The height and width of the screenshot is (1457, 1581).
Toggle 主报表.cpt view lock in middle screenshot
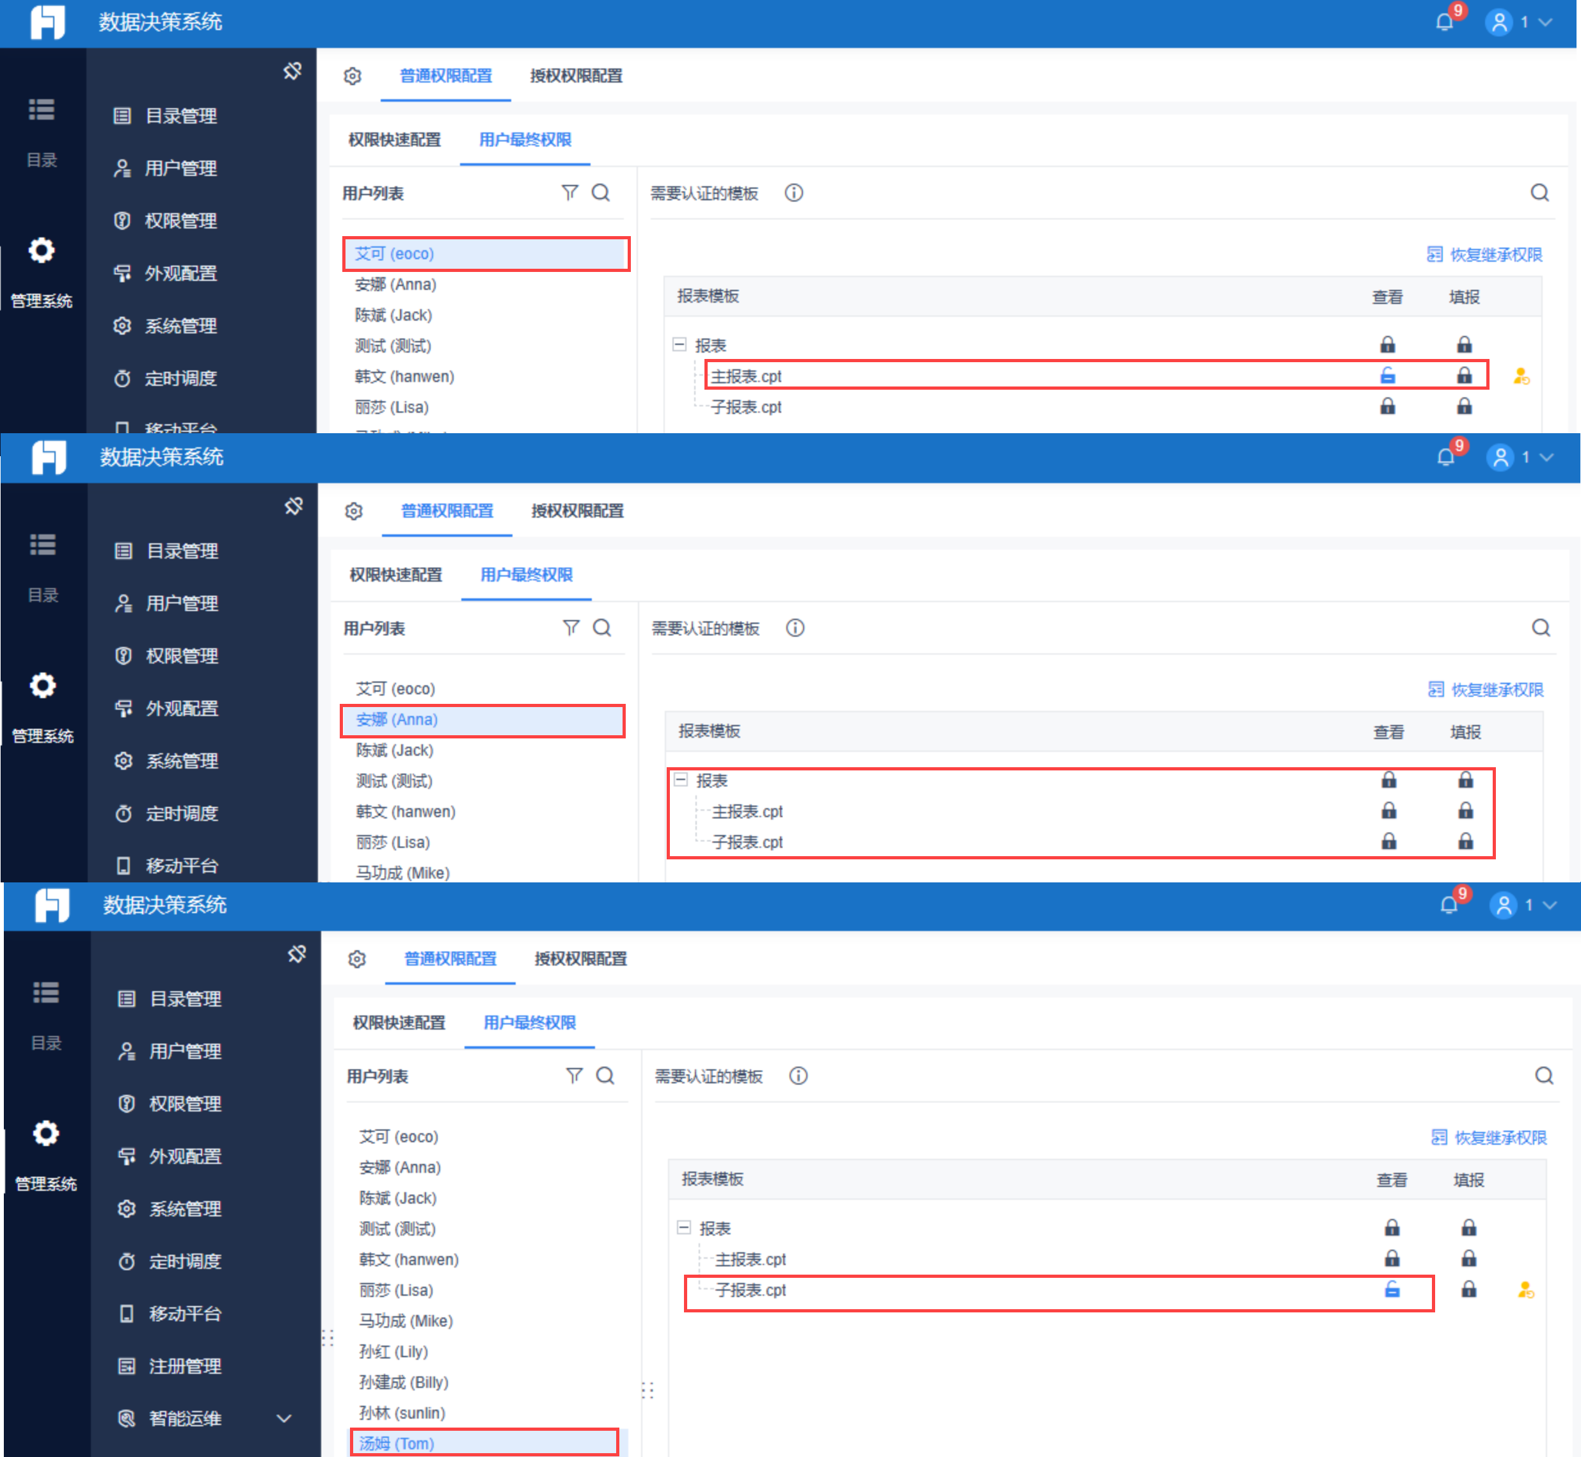[1390, 811]
